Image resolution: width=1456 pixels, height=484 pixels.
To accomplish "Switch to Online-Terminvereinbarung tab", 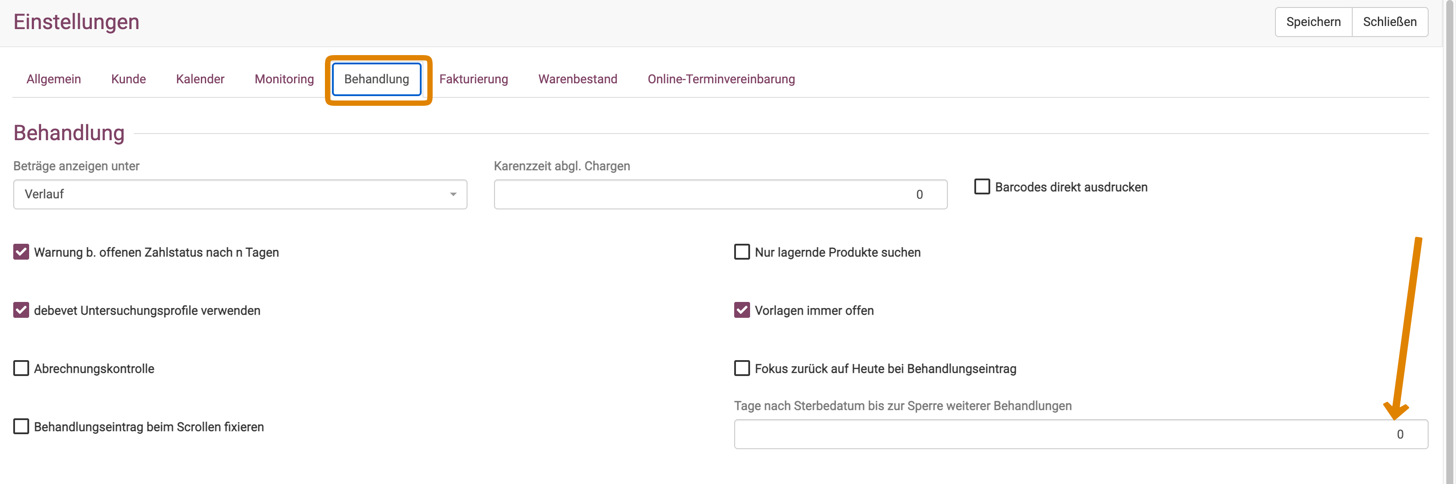I will (721, 79).
